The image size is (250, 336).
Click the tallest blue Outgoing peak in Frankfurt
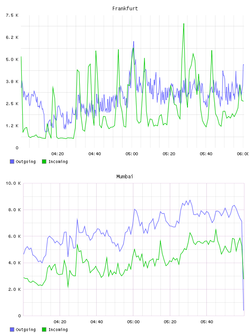click(x=134, y=42)
